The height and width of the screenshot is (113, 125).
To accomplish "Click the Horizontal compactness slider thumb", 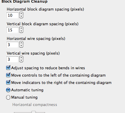I will tap(33, 112).
